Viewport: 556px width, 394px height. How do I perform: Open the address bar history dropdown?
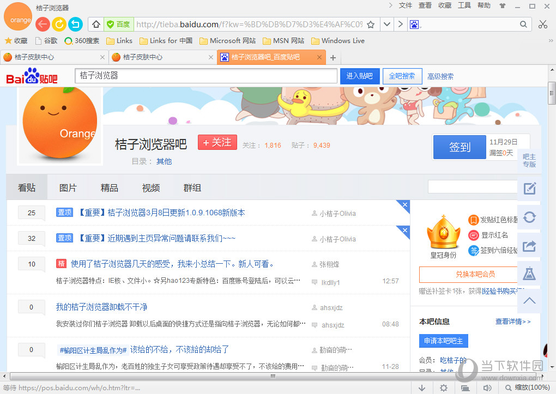[x=386, y=25]
